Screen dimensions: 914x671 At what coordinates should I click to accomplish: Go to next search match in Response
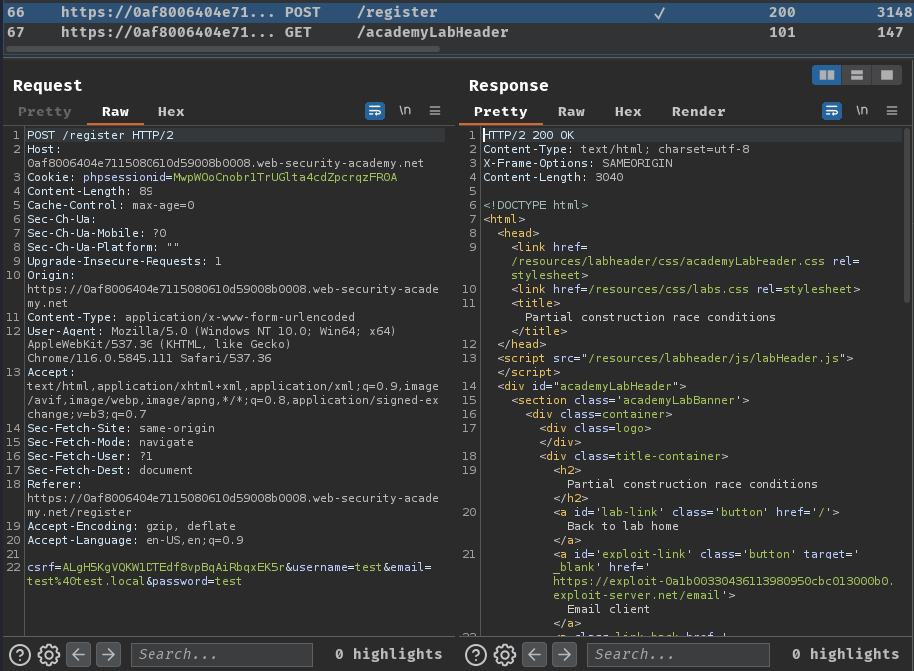tap(564, 655)
